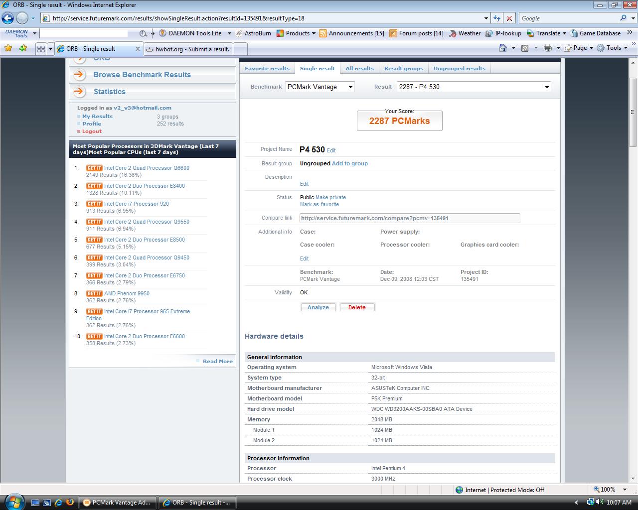Click the DAEMON Tools toolbar search field
The image size is (638, 510).
click(x=83, y=33)
